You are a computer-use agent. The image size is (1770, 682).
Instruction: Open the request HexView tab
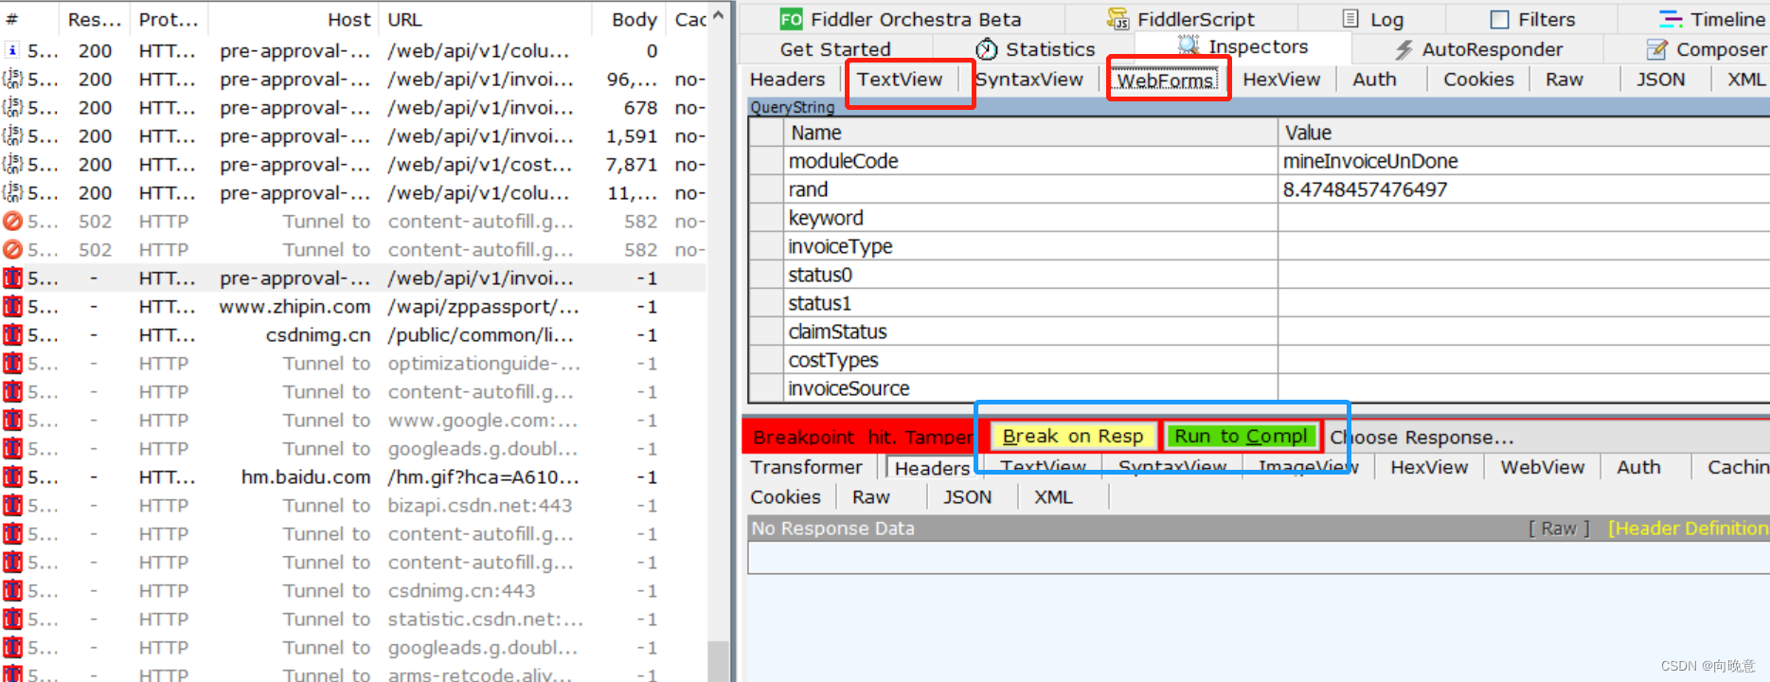click(1281, 80)
